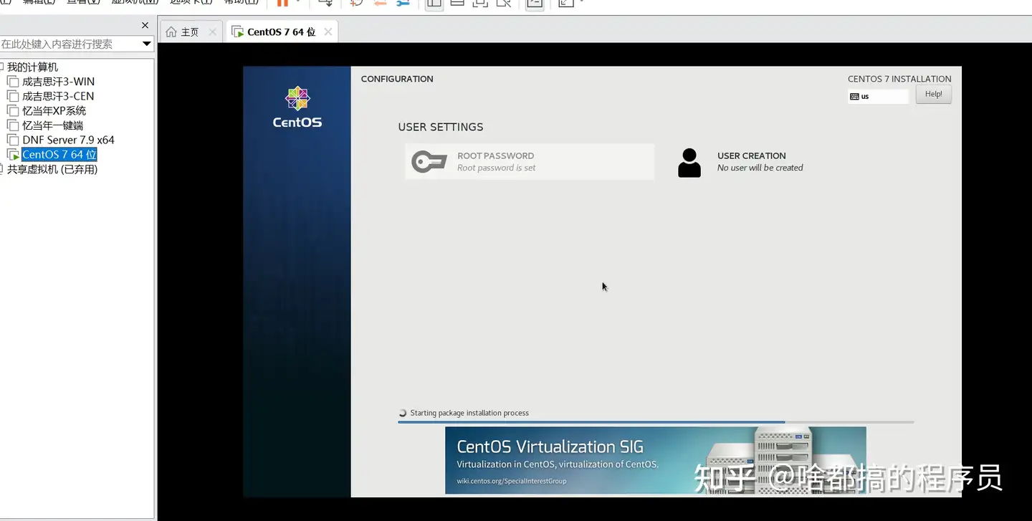
Task: Click the CentOS Virtualization SIG banner
Action: tap(656, 460)
